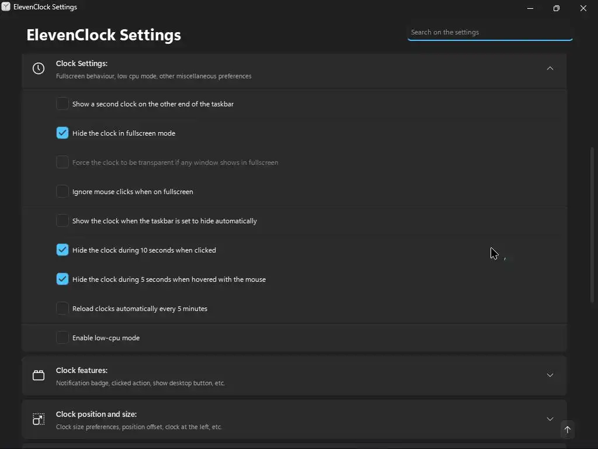The height and width of the screenshot is (449, 598).
Task: Click the ElevenClock app icon in title bar
Action: [6, 8]
